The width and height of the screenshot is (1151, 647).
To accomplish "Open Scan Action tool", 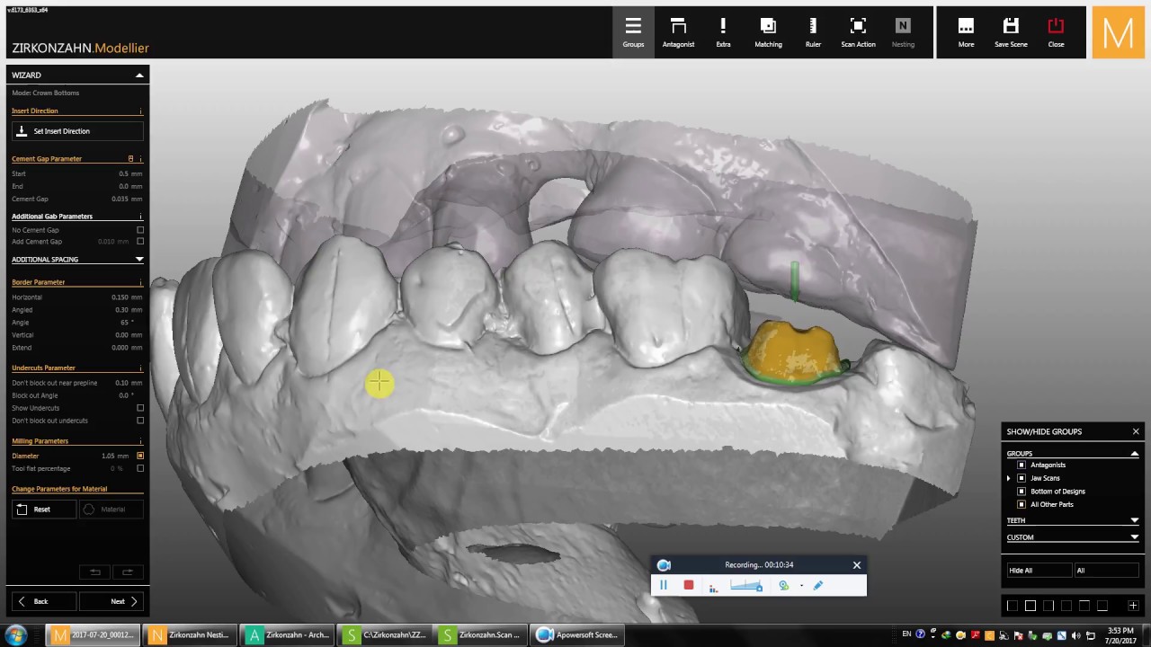I will click(x=858, y=32).
